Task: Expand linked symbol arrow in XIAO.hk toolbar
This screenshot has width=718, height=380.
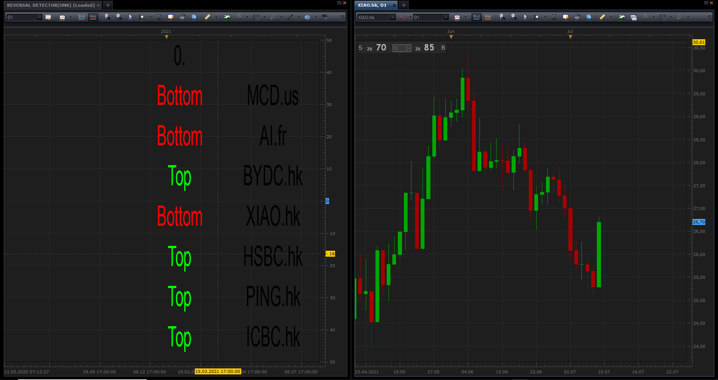Action: tap(410, 17)
